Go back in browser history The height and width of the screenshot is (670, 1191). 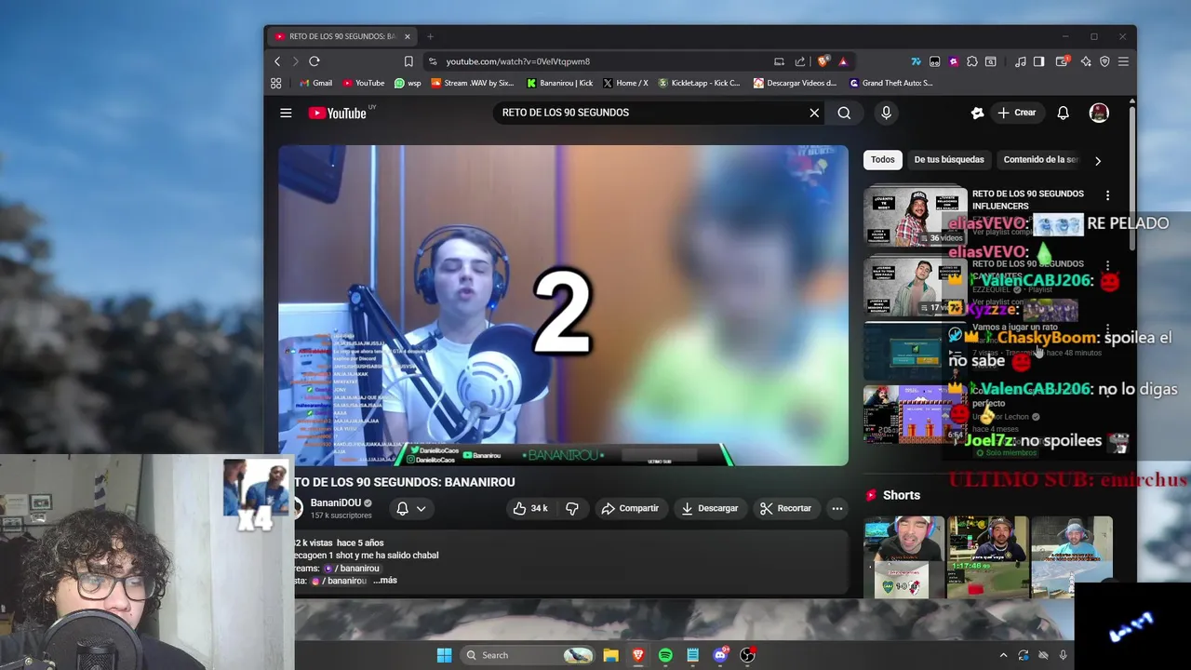277,61
